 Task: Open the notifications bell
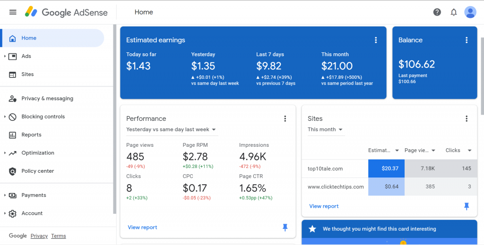click(454, 12)
